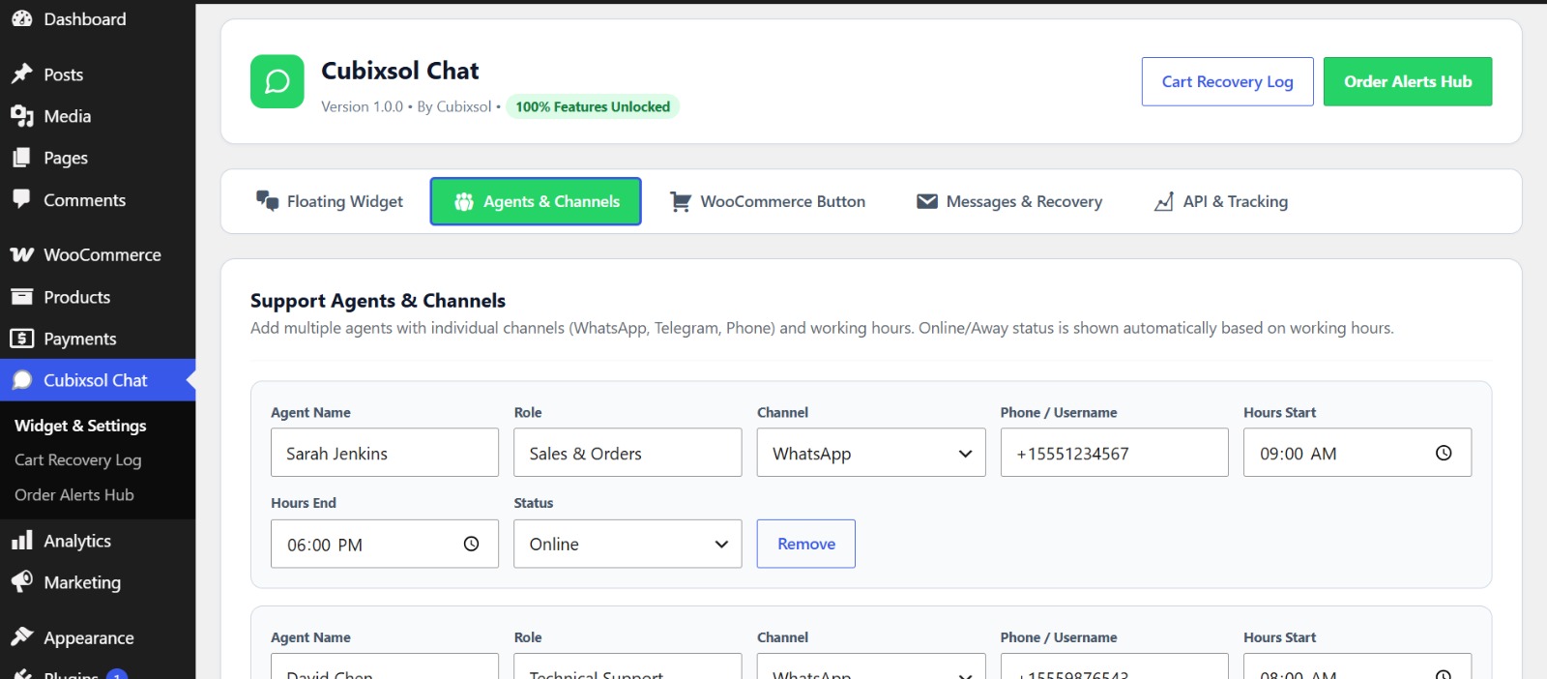Click the Cubixsol Chat bubble sidebar icon
Viewport: 1547px width, 679px height.
tap(21, 380)
